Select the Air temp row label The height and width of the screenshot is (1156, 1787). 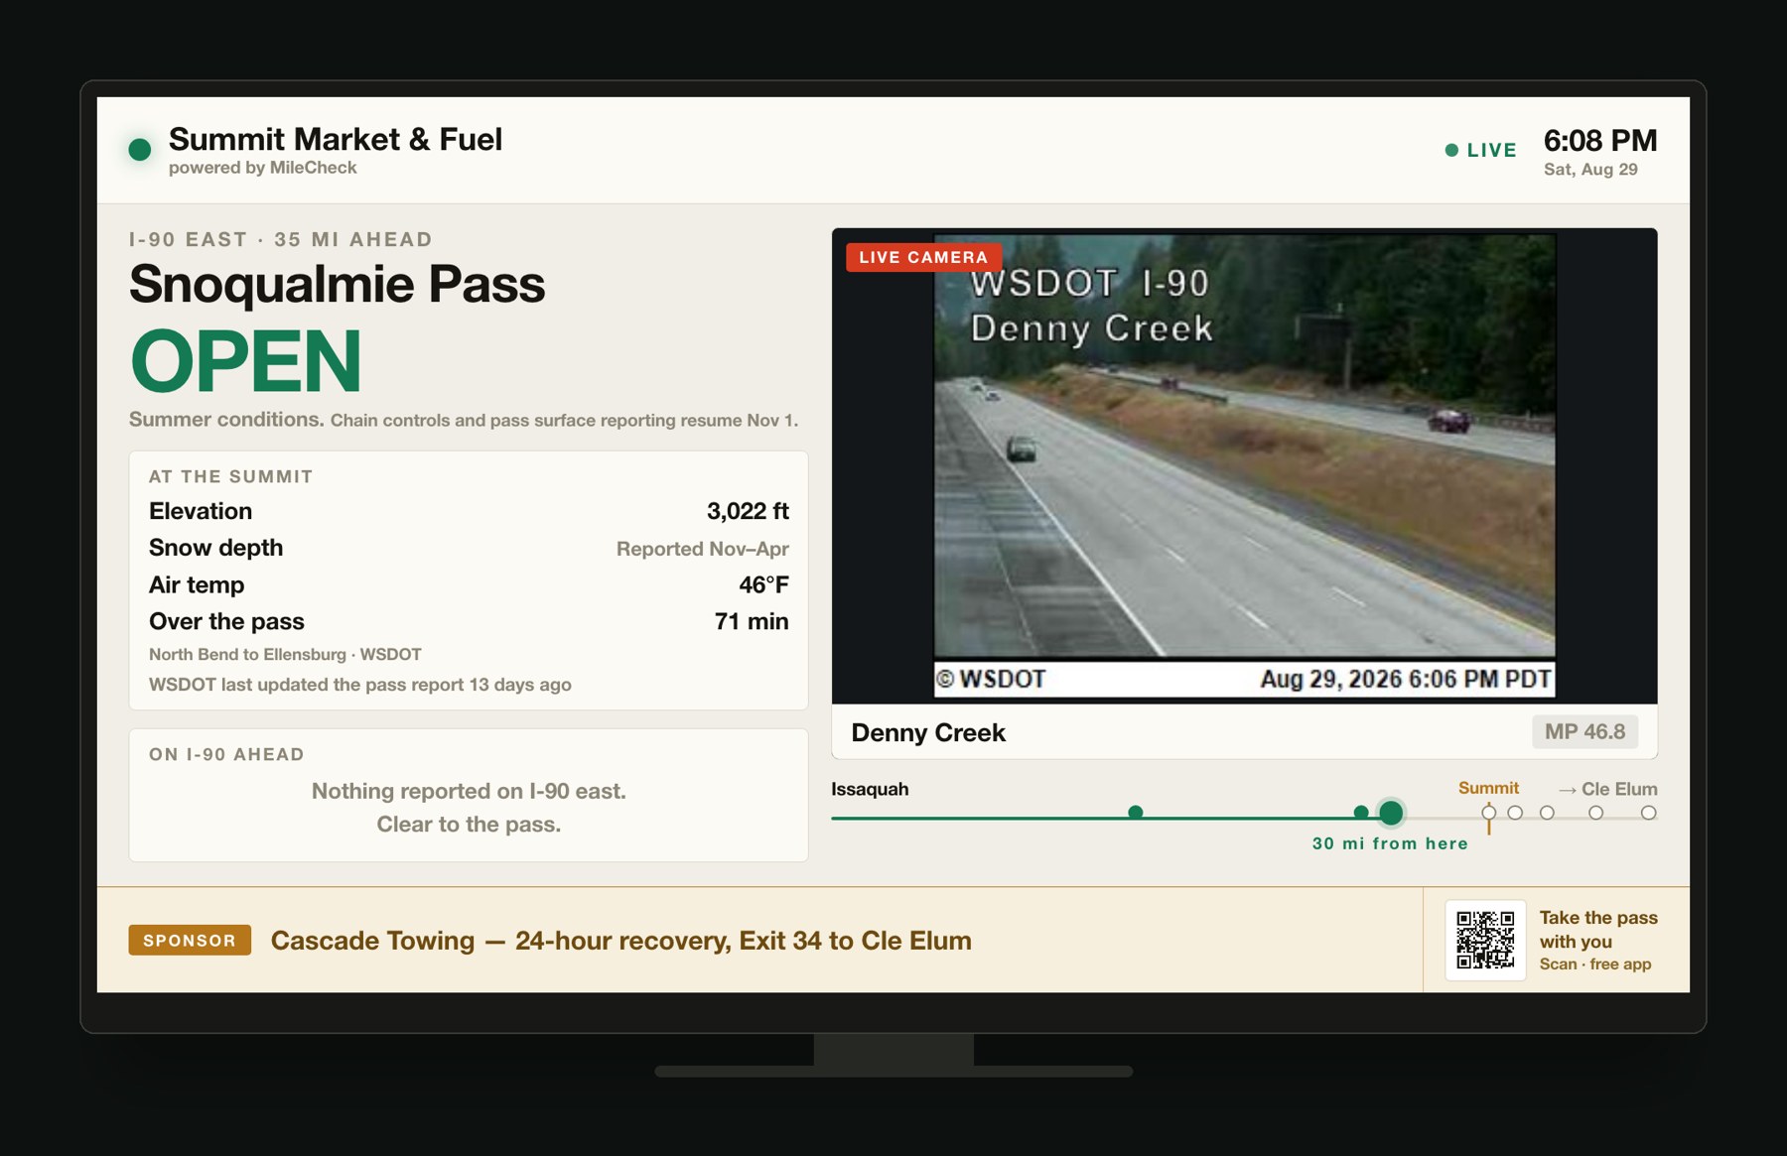(197, 584)
